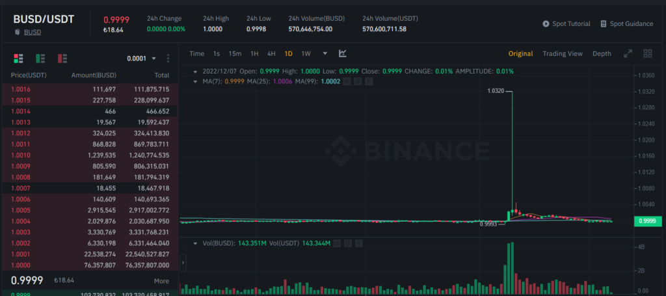666x296 pixels.
Task: Switch to Original chart view
Action: click(x=520, y=53)
